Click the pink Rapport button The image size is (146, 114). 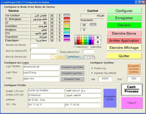[132, 103]
